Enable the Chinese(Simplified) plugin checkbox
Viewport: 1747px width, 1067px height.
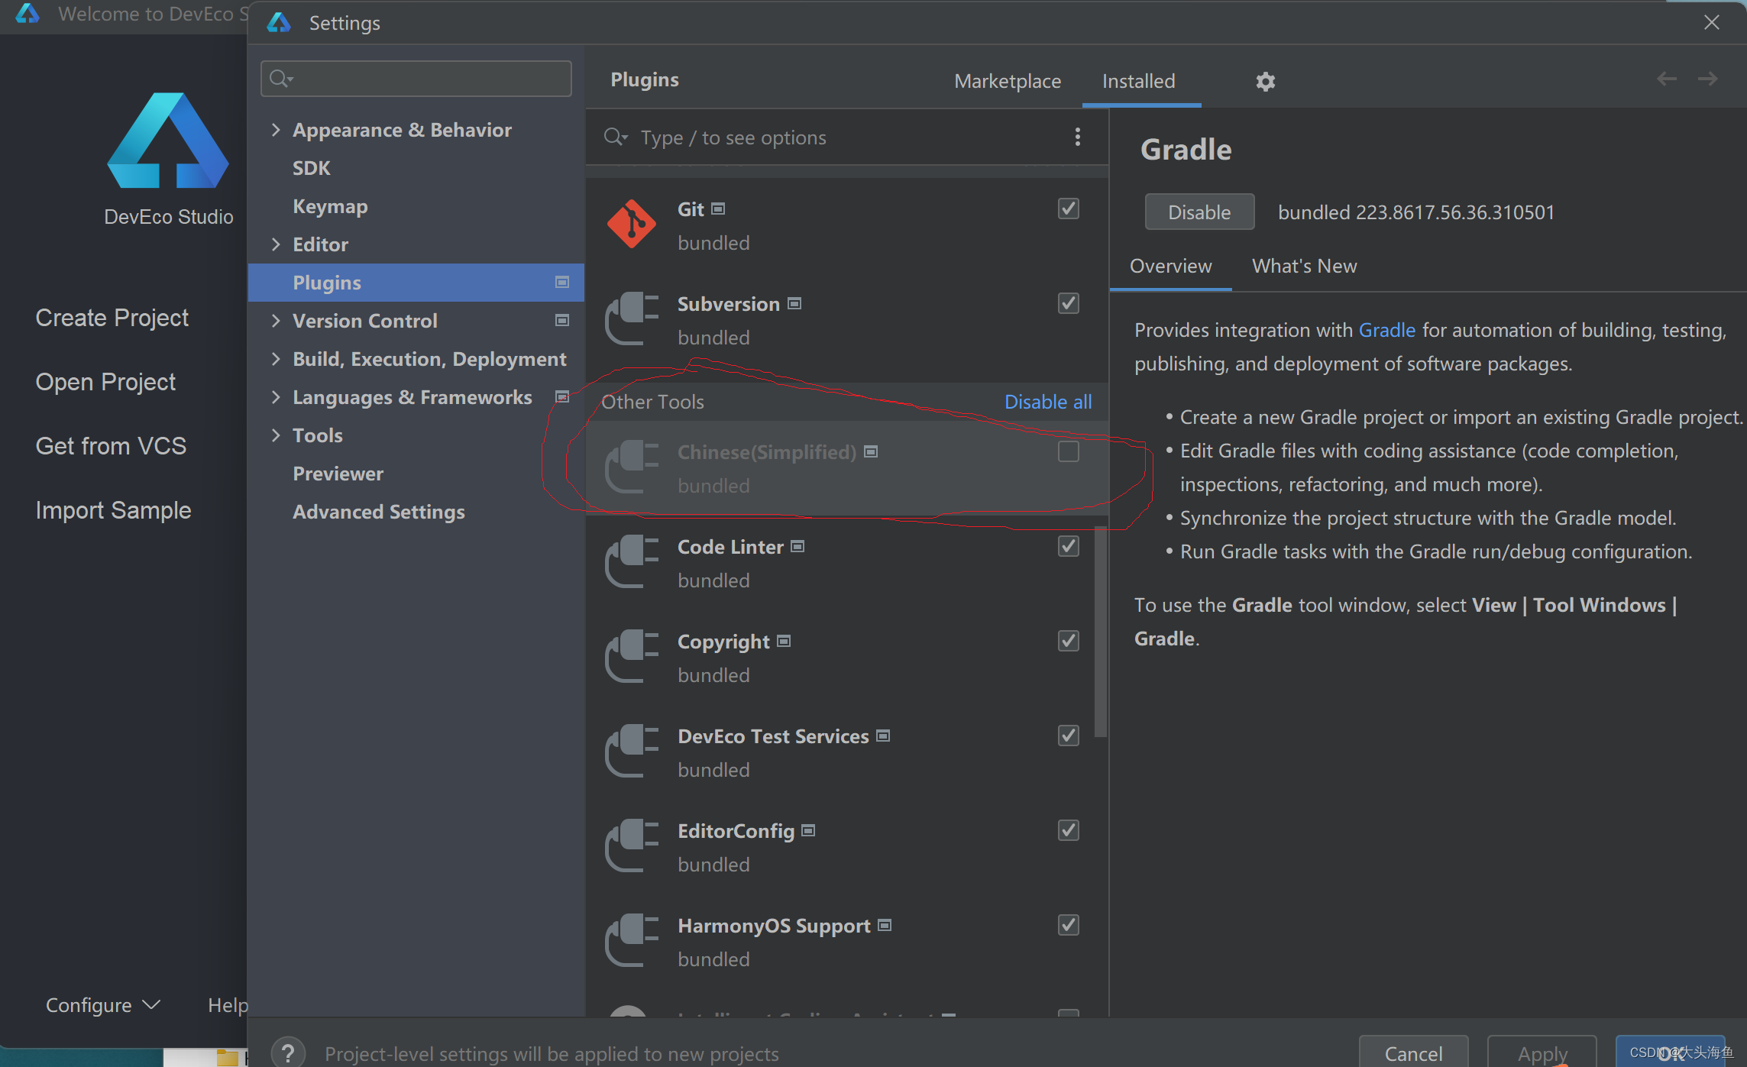[x=1068, y=451]
